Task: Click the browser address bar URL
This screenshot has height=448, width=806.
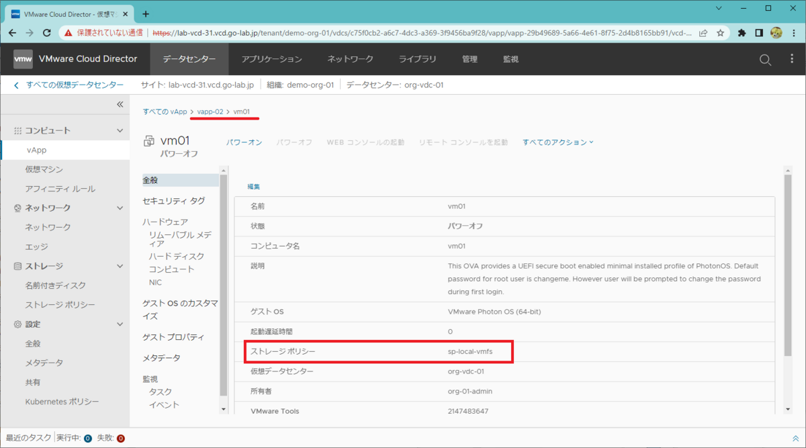Action: (422, 32)
